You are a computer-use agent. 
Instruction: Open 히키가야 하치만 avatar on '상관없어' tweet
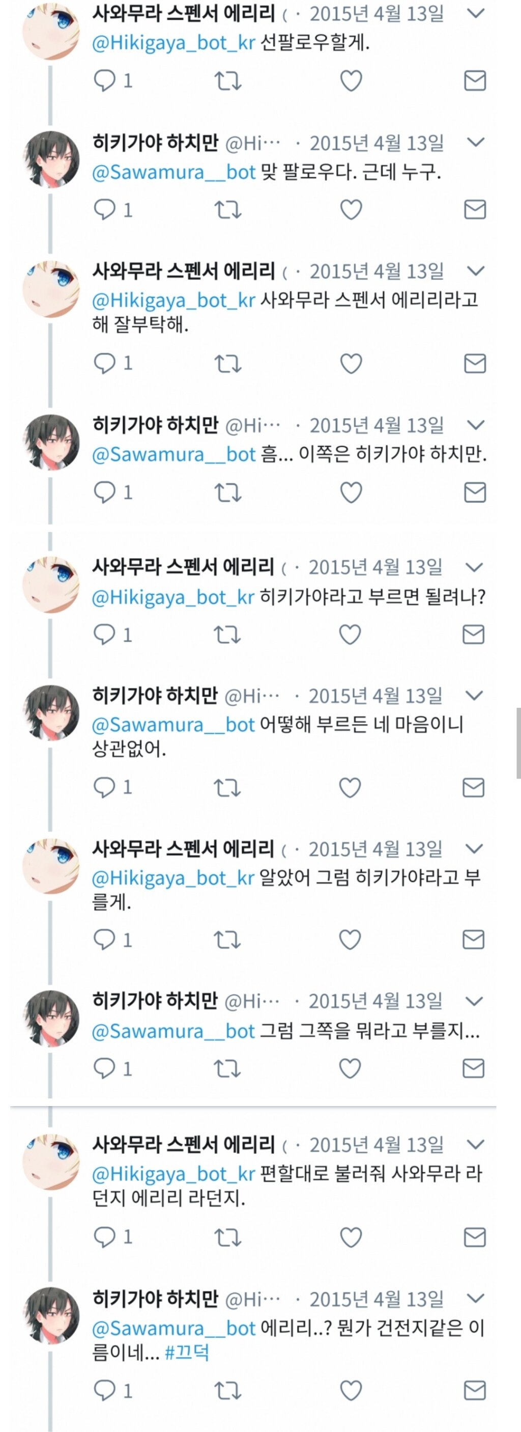(51, 712)
